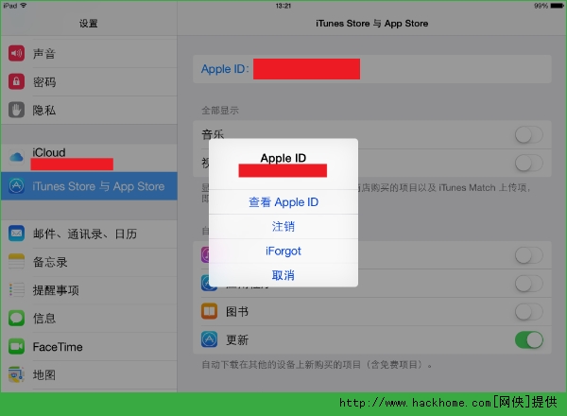
Task: Open 隐私 settings
Action: pyautogui.click(x=89, y=110)
